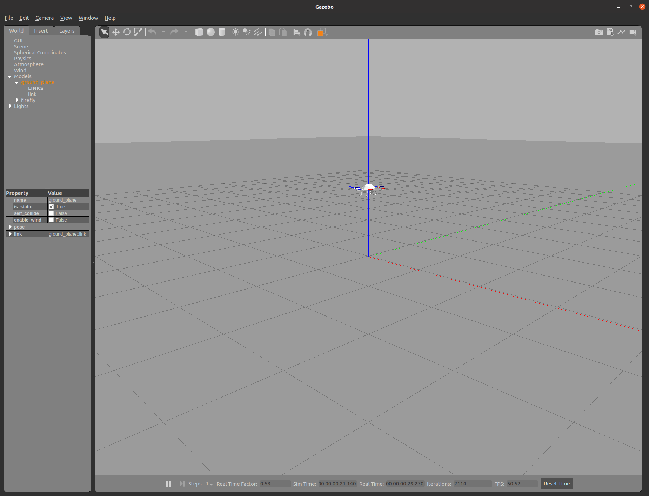
Task: Pause the simulation with the pause button
Action: [x=169, y=483]
